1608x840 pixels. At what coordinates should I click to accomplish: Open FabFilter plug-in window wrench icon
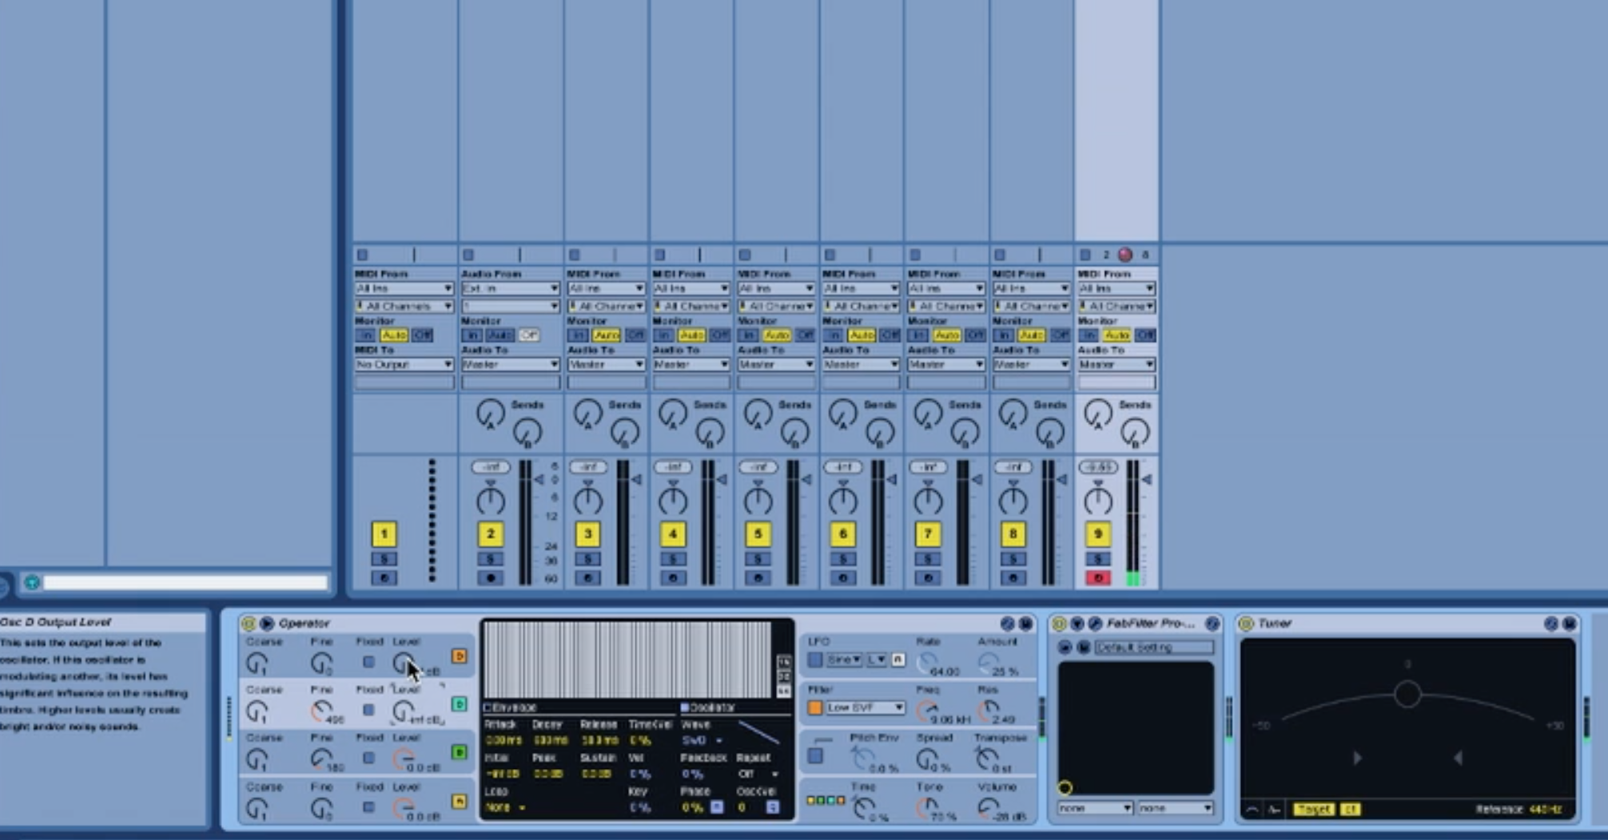pyautogui.click(x=1095, y=624)
